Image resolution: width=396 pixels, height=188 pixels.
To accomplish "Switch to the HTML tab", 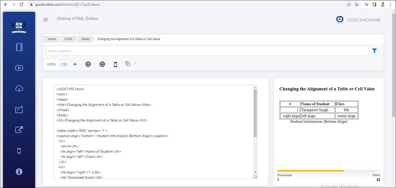I will pos(51,64).
